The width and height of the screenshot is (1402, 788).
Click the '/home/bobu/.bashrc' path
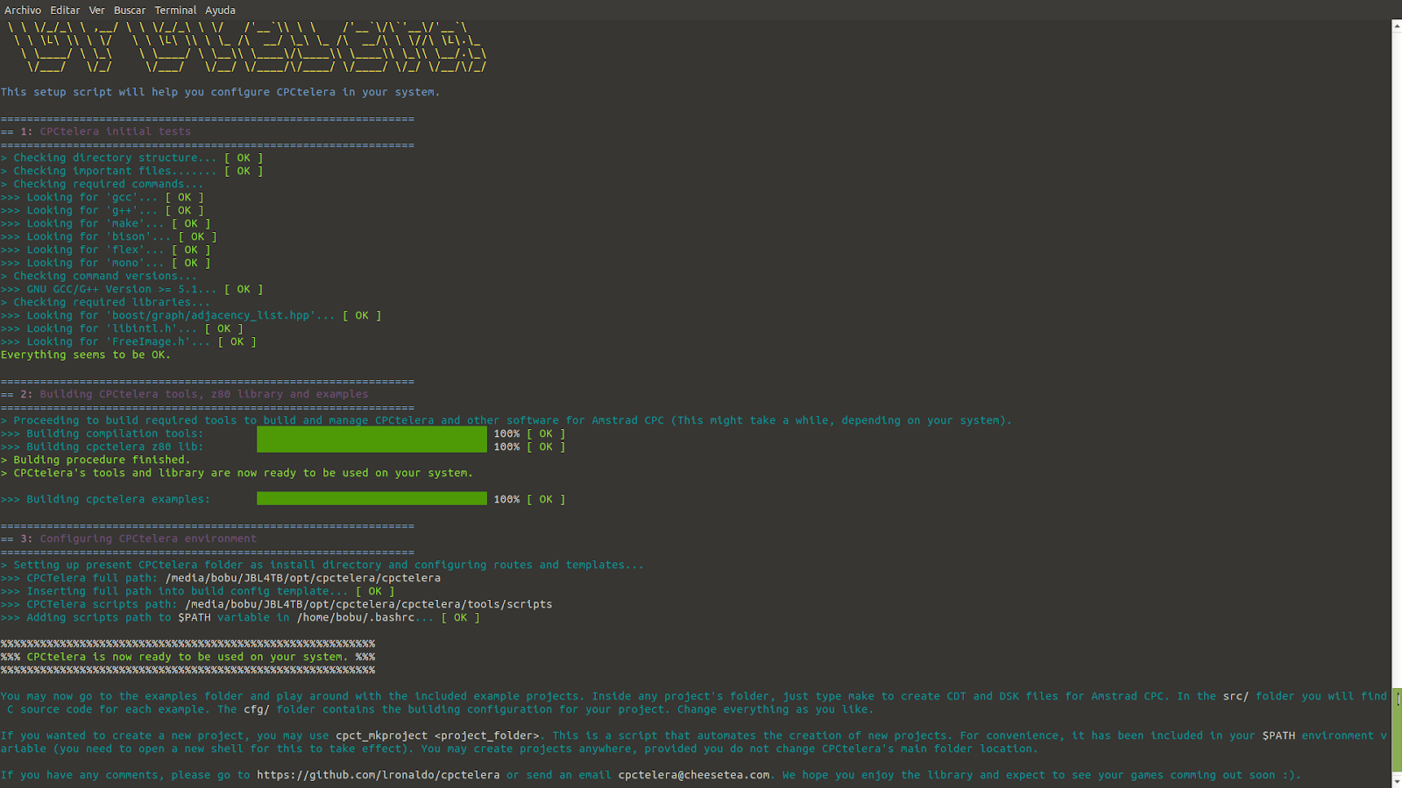356,617
